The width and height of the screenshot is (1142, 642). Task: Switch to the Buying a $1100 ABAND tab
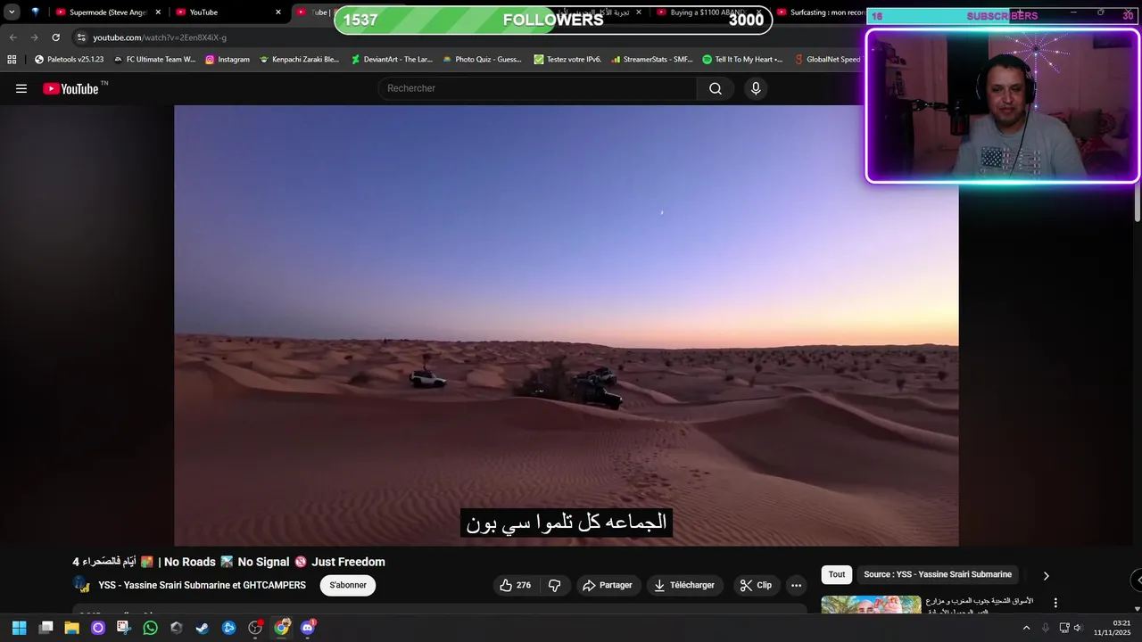(709, 12)
